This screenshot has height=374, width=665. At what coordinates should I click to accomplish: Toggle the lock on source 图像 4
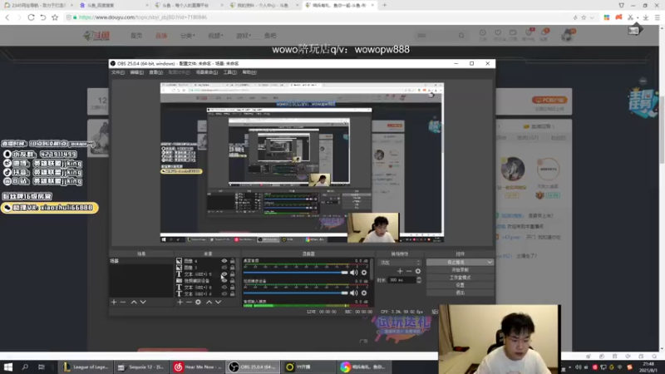coord(232,261)
